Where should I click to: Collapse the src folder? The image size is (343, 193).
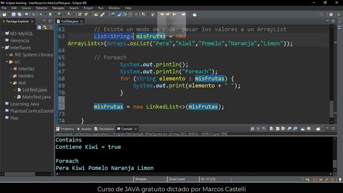coord(7,62)
